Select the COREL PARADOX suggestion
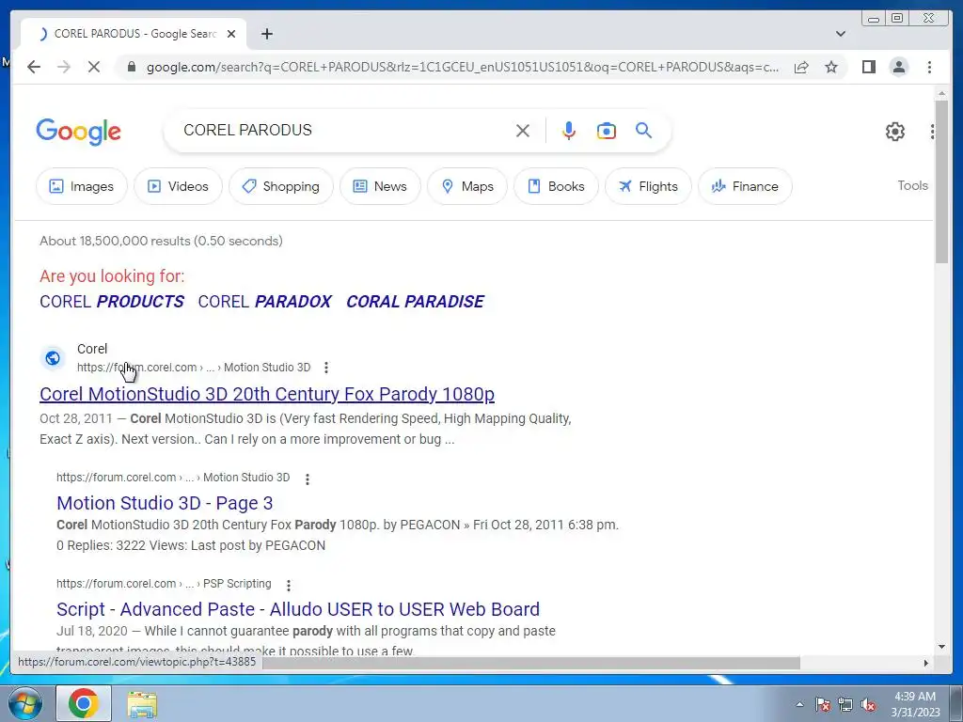Image resolution: width=963 pixels, height=722 pixels. pos(264,302)
